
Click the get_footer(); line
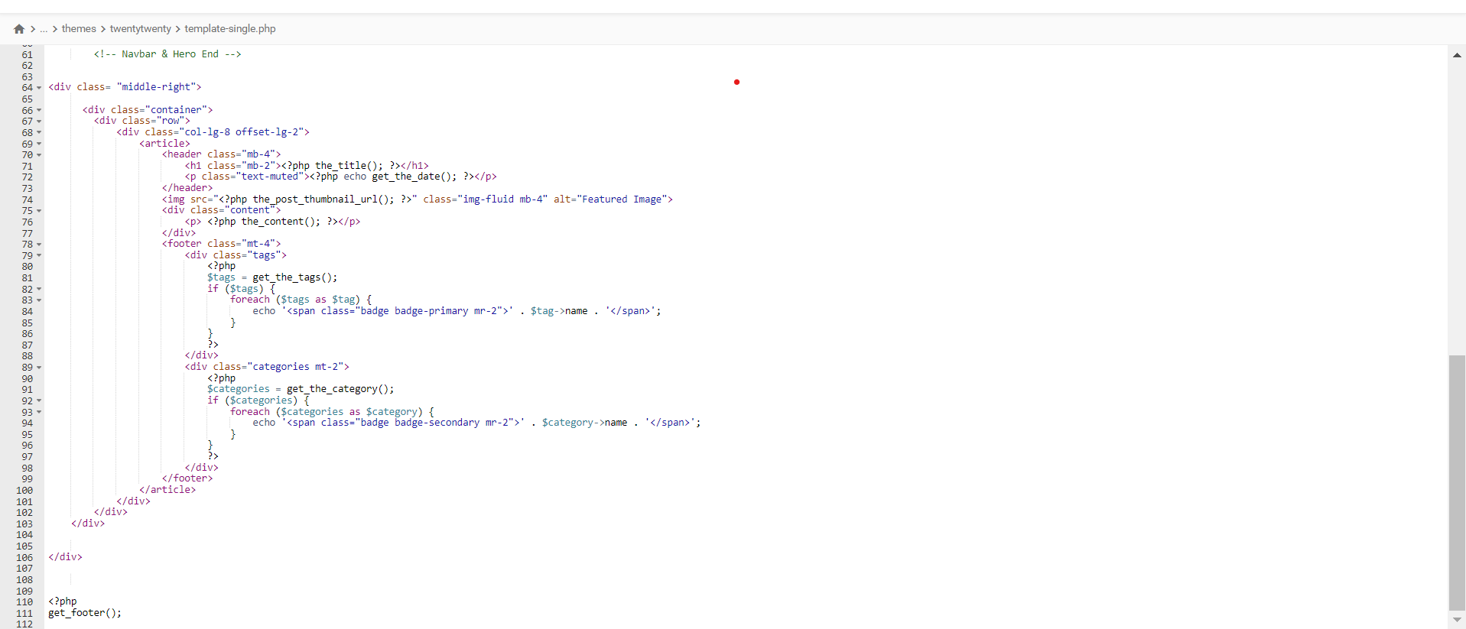85,613
